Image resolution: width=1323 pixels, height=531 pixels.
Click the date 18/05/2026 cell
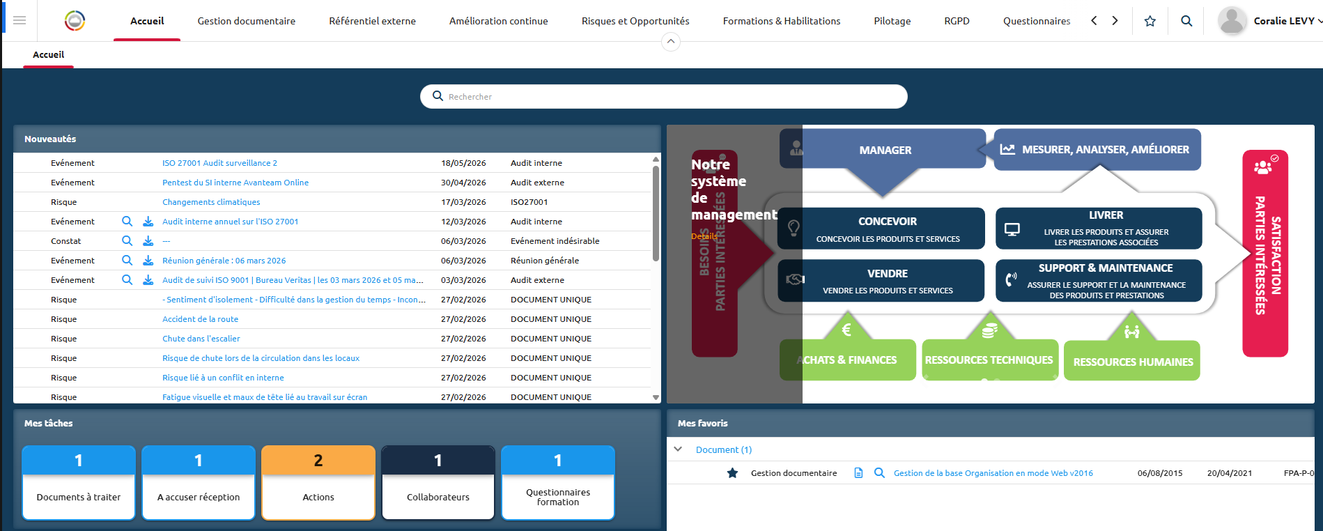(x=463, y=162)
